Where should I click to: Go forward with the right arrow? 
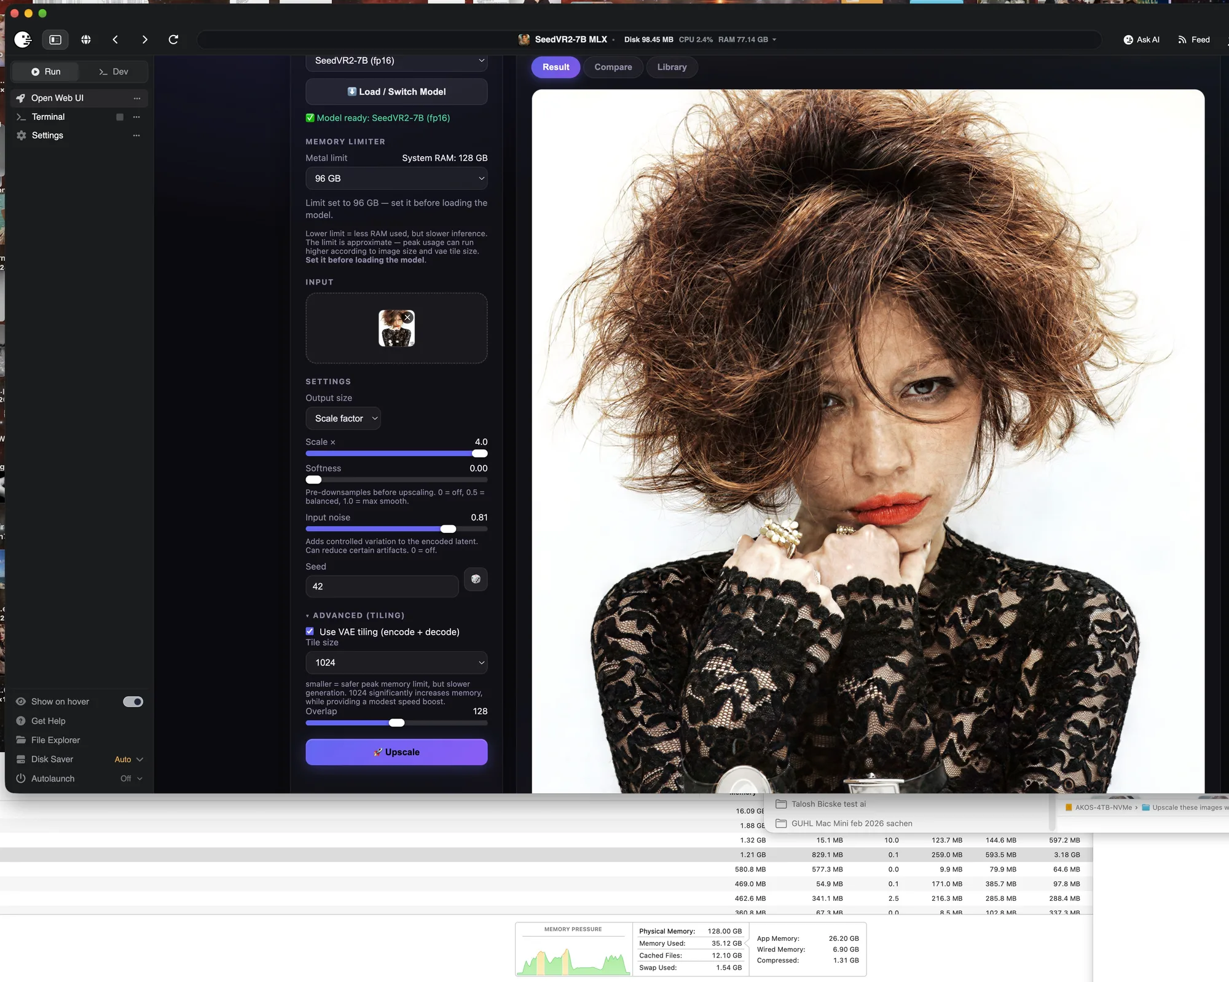144,39
